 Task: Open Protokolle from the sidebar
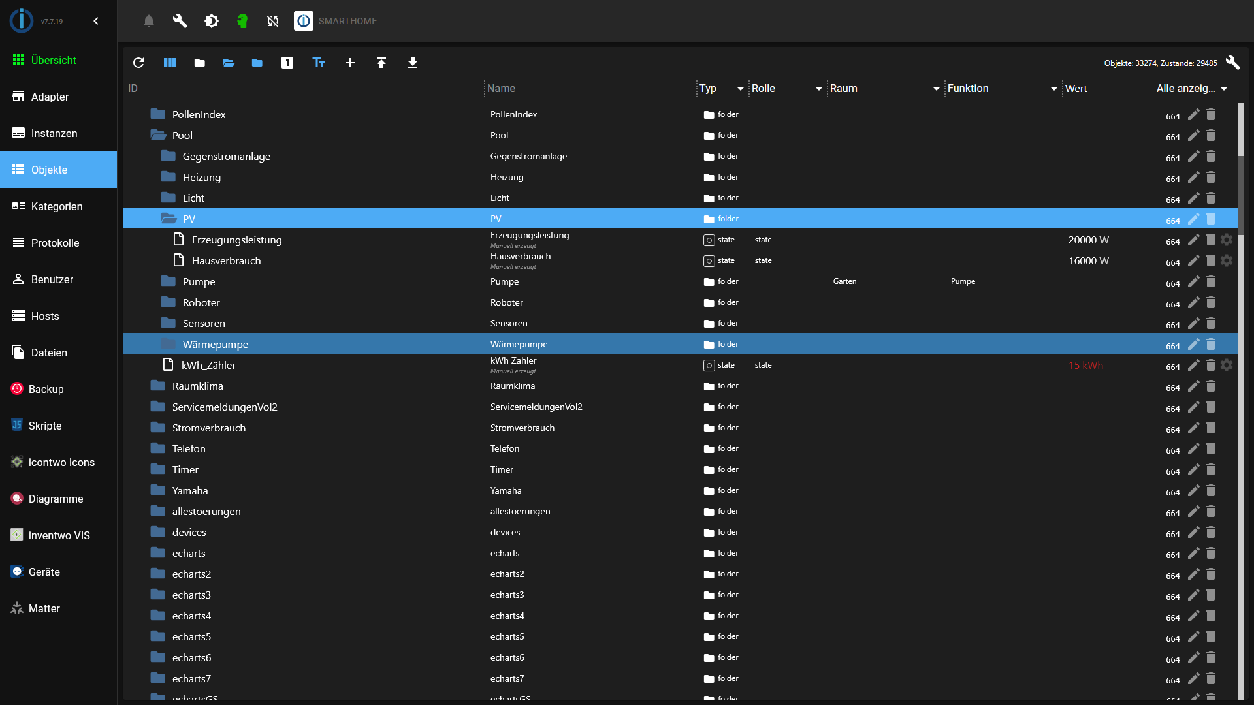coord(55,243)
